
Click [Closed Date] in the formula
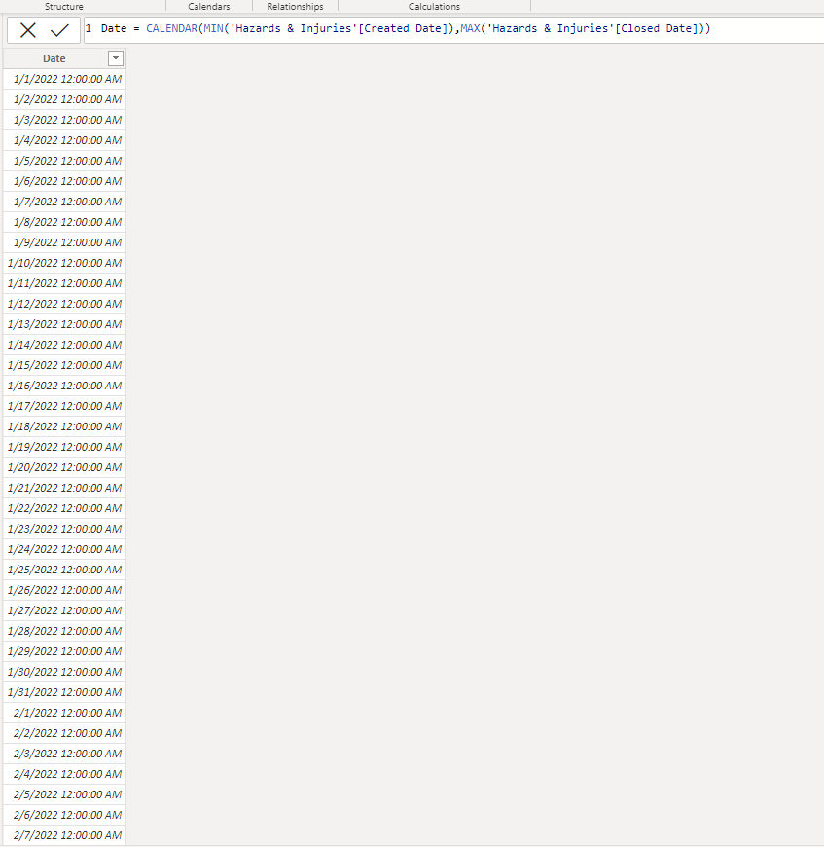pos(657,28)
